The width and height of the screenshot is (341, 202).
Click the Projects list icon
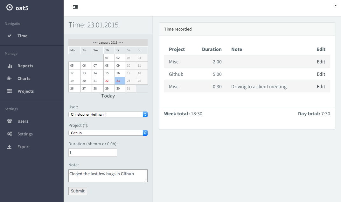pyautogui.click(x=10, y=91)
